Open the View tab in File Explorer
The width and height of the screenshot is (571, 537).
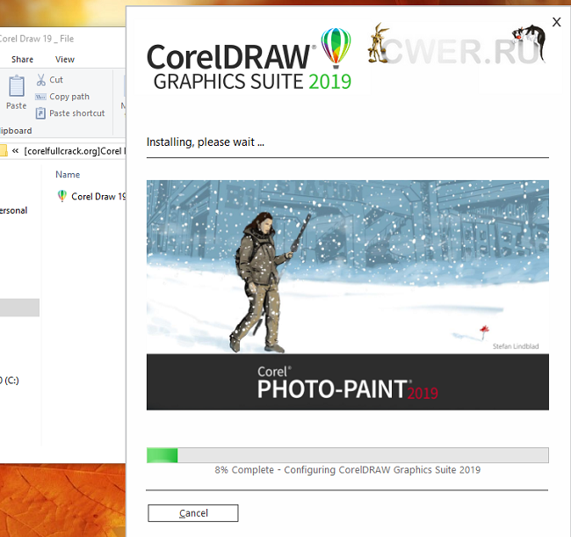pos(65,60)
